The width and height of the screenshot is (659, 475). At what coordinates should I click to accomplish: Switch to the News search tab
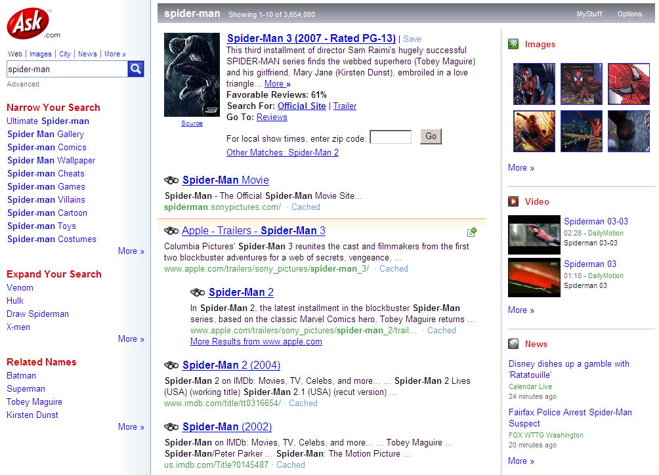coord(87,54)
